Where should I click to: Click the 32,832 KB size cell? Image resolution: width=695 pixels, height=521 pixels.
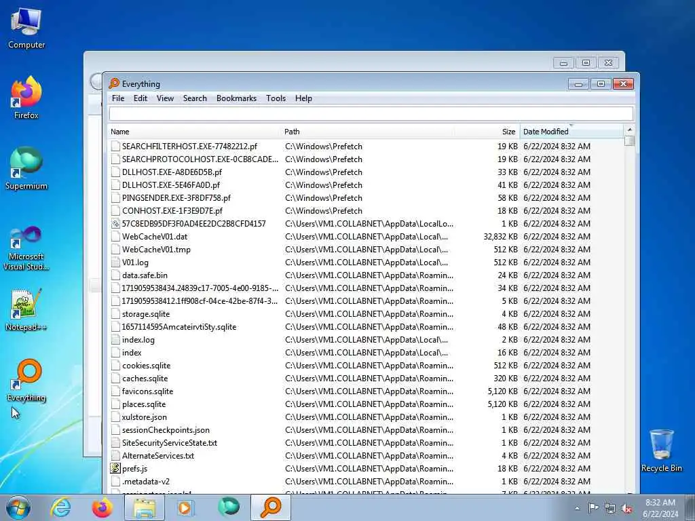click(500, 237)
